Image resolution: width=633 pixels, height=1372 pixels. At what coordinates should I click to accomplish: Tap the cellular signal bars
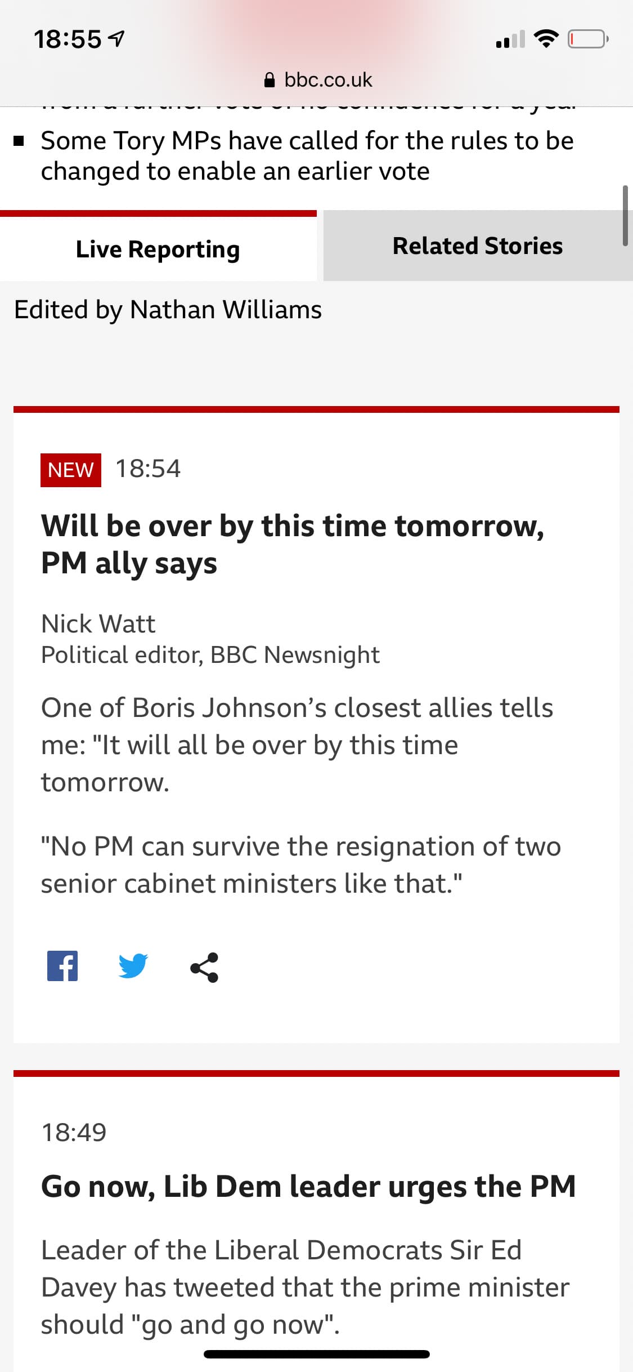(x=510, y=39)
